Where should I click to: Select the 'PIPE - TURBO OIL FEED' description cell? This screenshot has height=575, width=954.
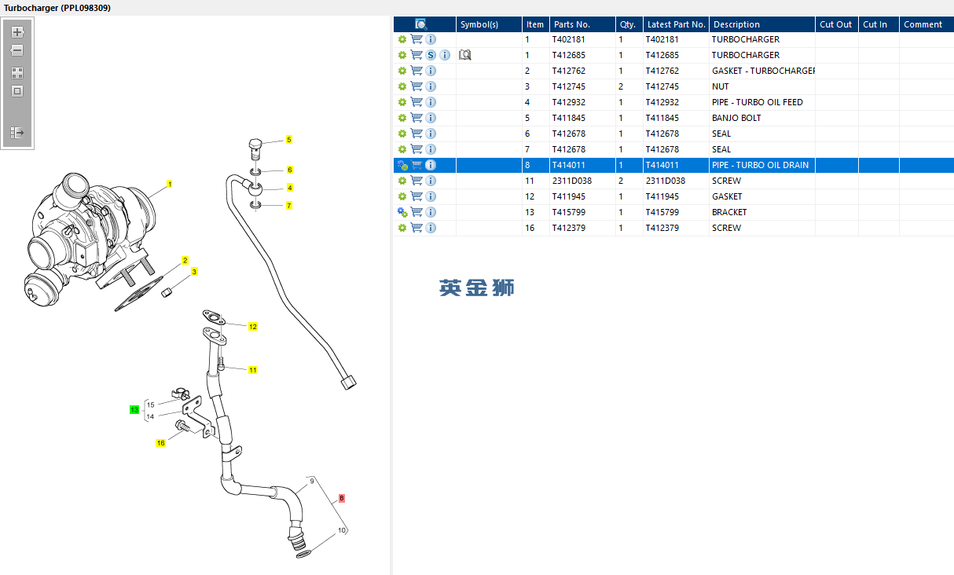762,102
